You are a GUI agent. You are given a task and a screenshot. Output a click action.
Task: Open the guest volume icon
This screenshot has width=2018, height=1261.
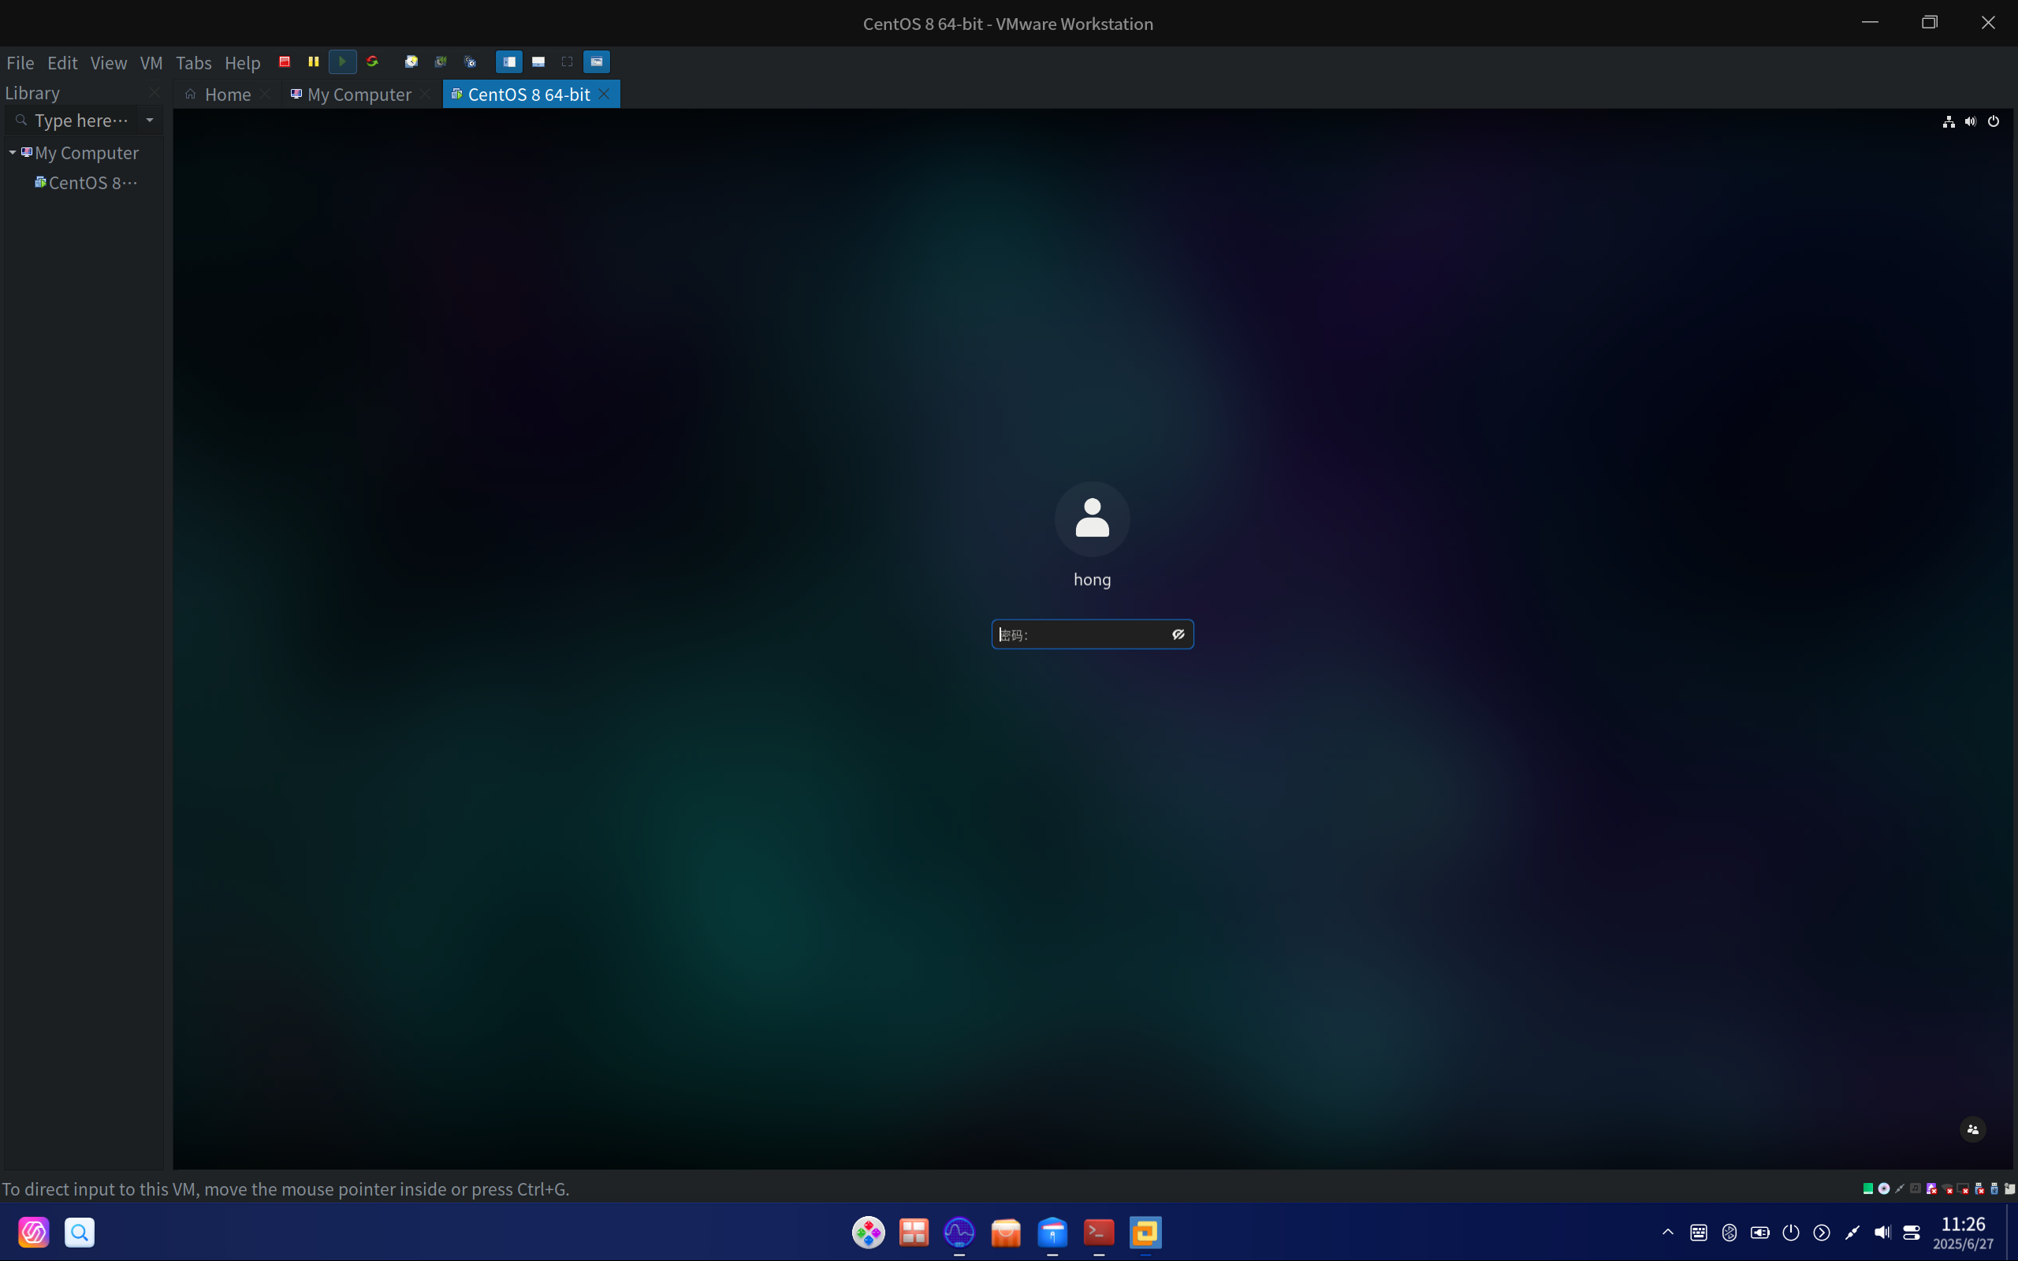click(1971, 121)
